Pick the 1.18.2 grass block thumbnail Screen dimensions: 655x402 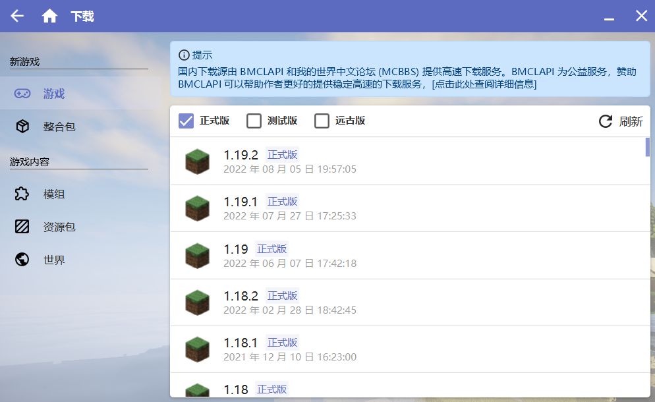(197, 302)
